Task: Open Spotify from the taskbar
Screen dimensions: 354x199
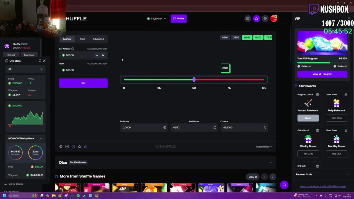Action: pyautogui.click(x=78, y=196)
